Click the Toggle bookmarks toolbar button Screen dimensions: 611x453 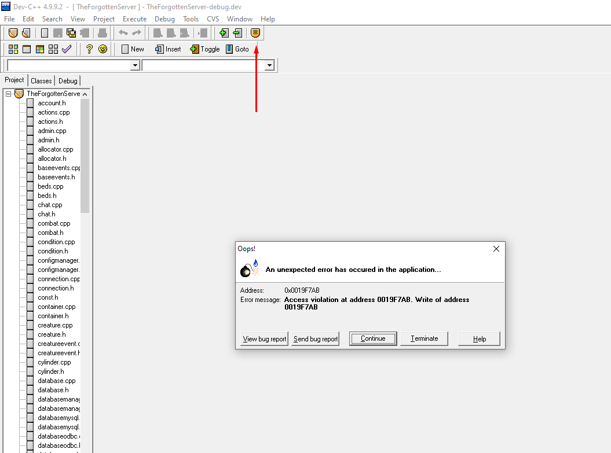point(205,49)
